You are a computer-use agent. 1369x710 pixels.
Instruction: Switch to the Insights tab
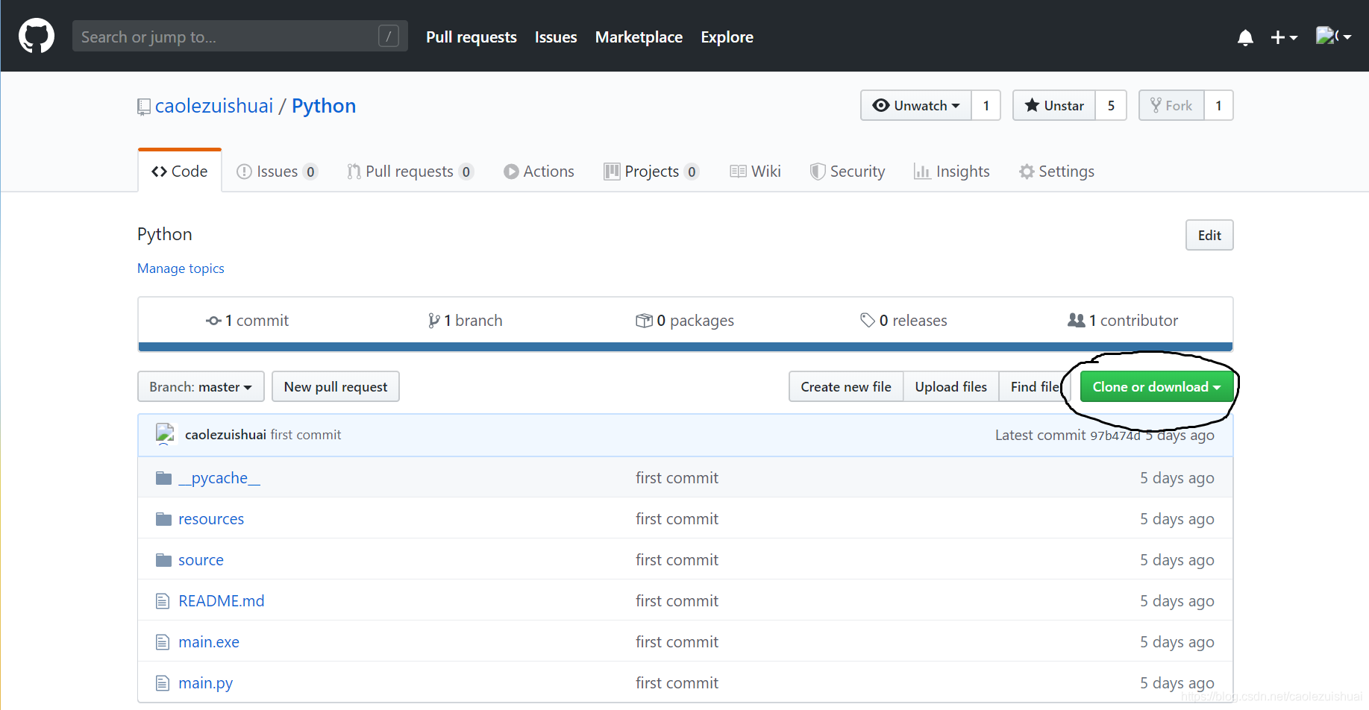[x=952, y=172]
